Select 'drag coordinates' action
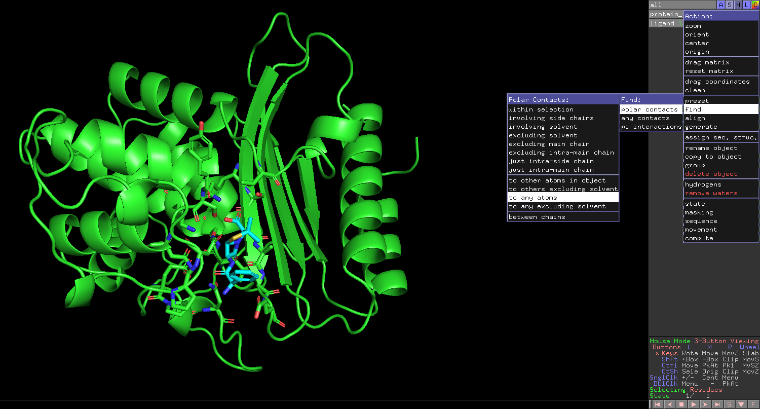 [721, 82]
